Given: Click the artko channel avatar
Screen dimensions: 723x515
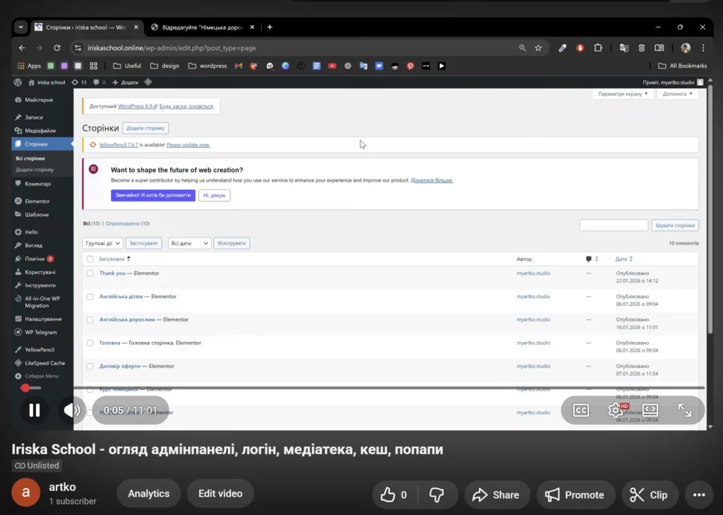Looking at the screenshot, I should (26, 494).
